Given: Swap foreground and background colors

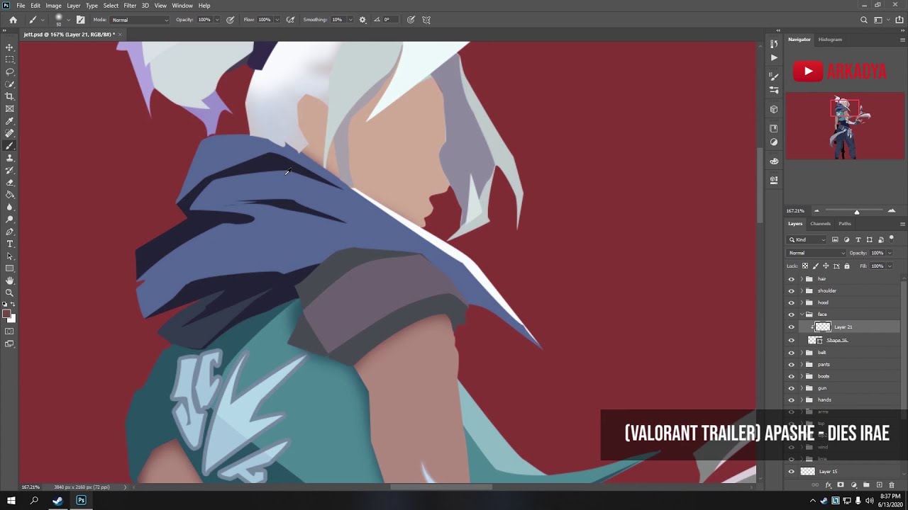Looking at the screenshot, I should (x=13, y=305).
